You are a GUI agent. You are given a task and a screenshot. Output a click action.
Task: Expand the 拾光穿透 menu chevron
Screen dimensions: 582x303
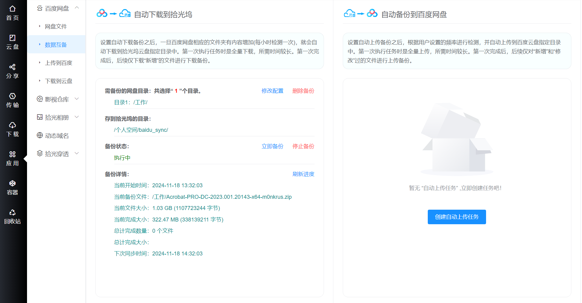pos(77,153)
